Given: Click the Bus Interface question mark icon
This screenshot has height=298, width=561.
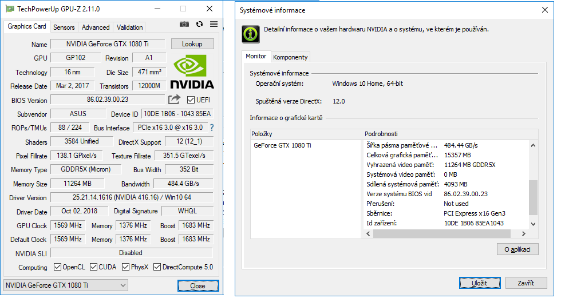Looking at the screenshot, I should click(x=211, y=128).
